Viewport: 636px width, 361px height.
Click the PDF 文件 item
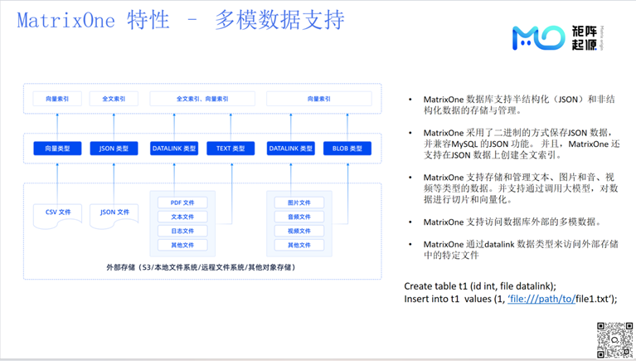[x=182, y=202]
